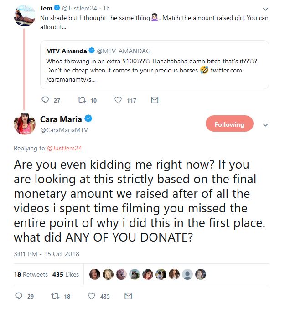Viewport: 285px width, 309px height.
Task: Send Jem's tweet via direct message
Action: [155, 100]
